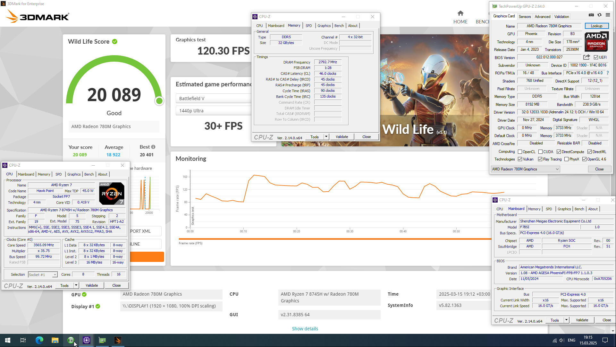Open Task View in the taskbar
Viewport: 616px width, 347px height.
pyautogui.click(x=23, y=340)
